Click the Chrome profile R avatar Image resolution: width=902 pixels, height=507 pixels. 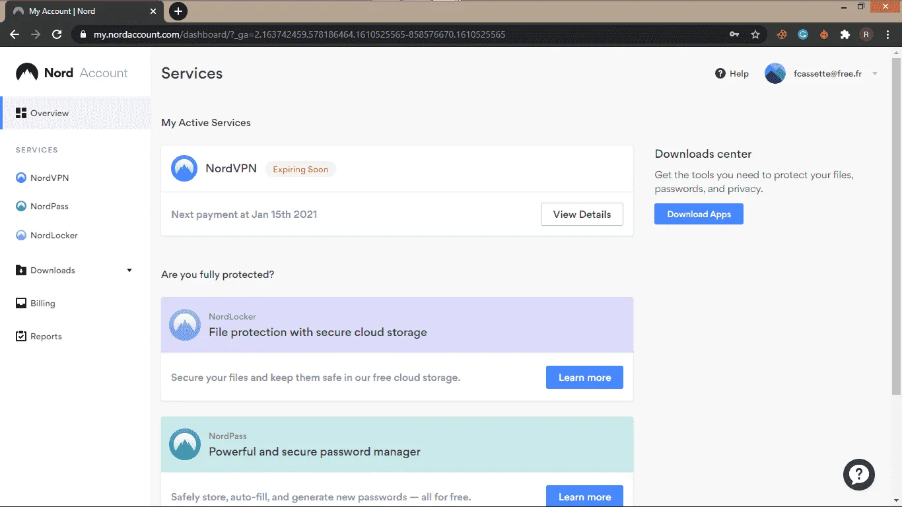(866, 34)
